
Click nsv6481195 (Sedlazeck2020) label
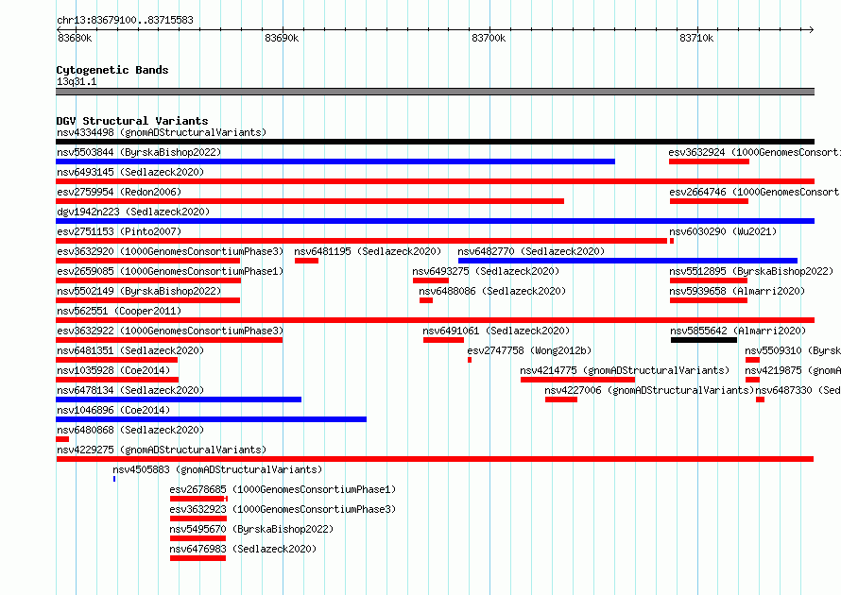368,251
